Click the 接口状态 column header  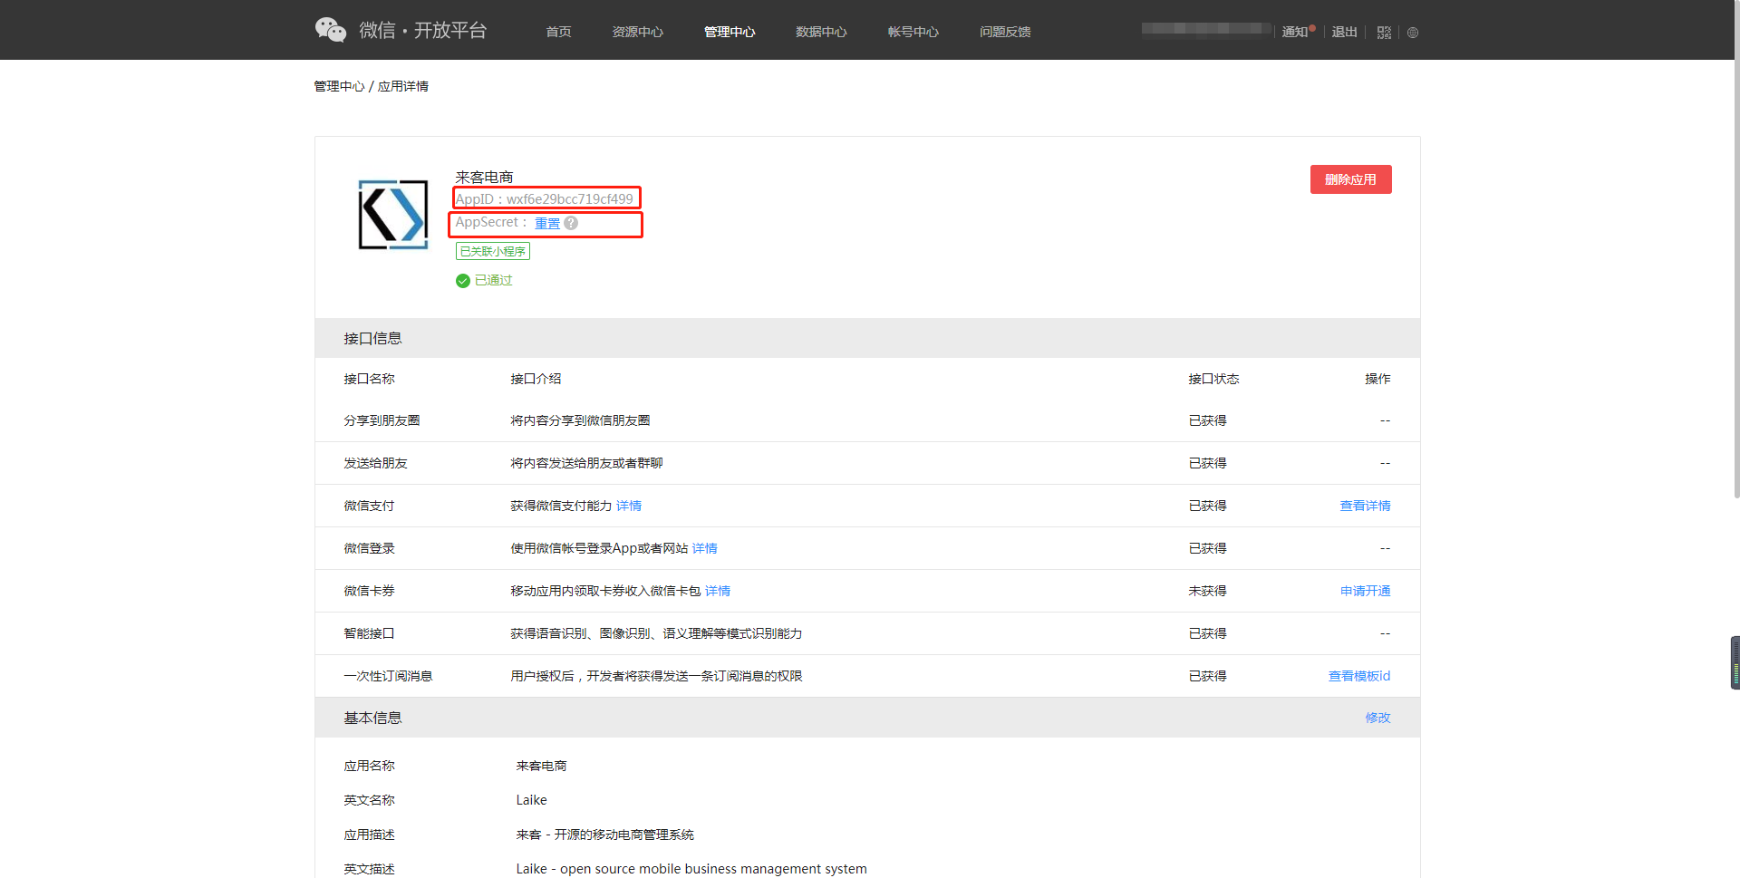(1213, 379)
